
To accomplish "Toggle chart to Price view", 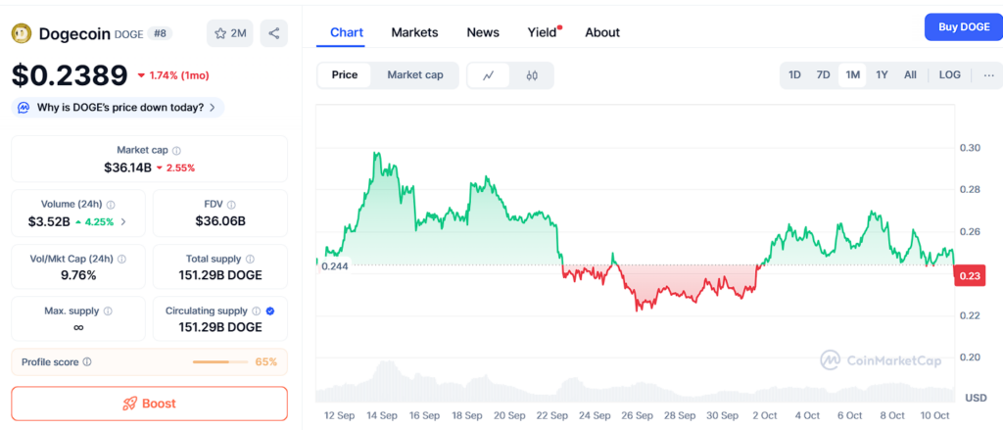I will coord(345,74).
